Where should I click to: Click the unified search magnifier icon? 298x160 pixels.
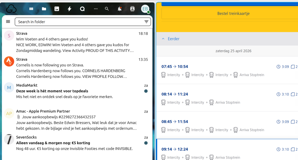click(x=107, y=9)
